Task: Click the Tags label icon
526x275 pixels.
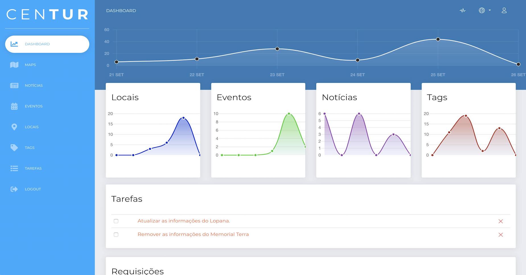Action: 14,147
